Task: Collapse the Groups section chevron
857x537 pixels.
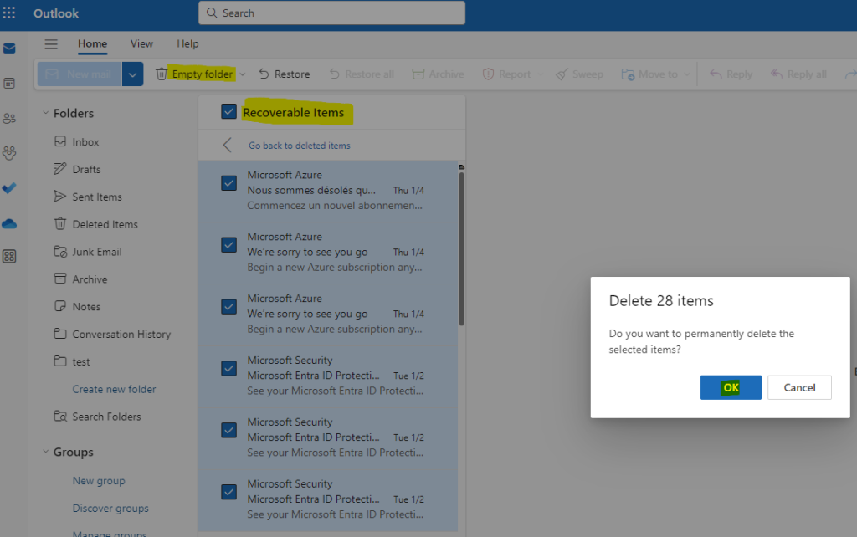Action: tap(45, 452)
